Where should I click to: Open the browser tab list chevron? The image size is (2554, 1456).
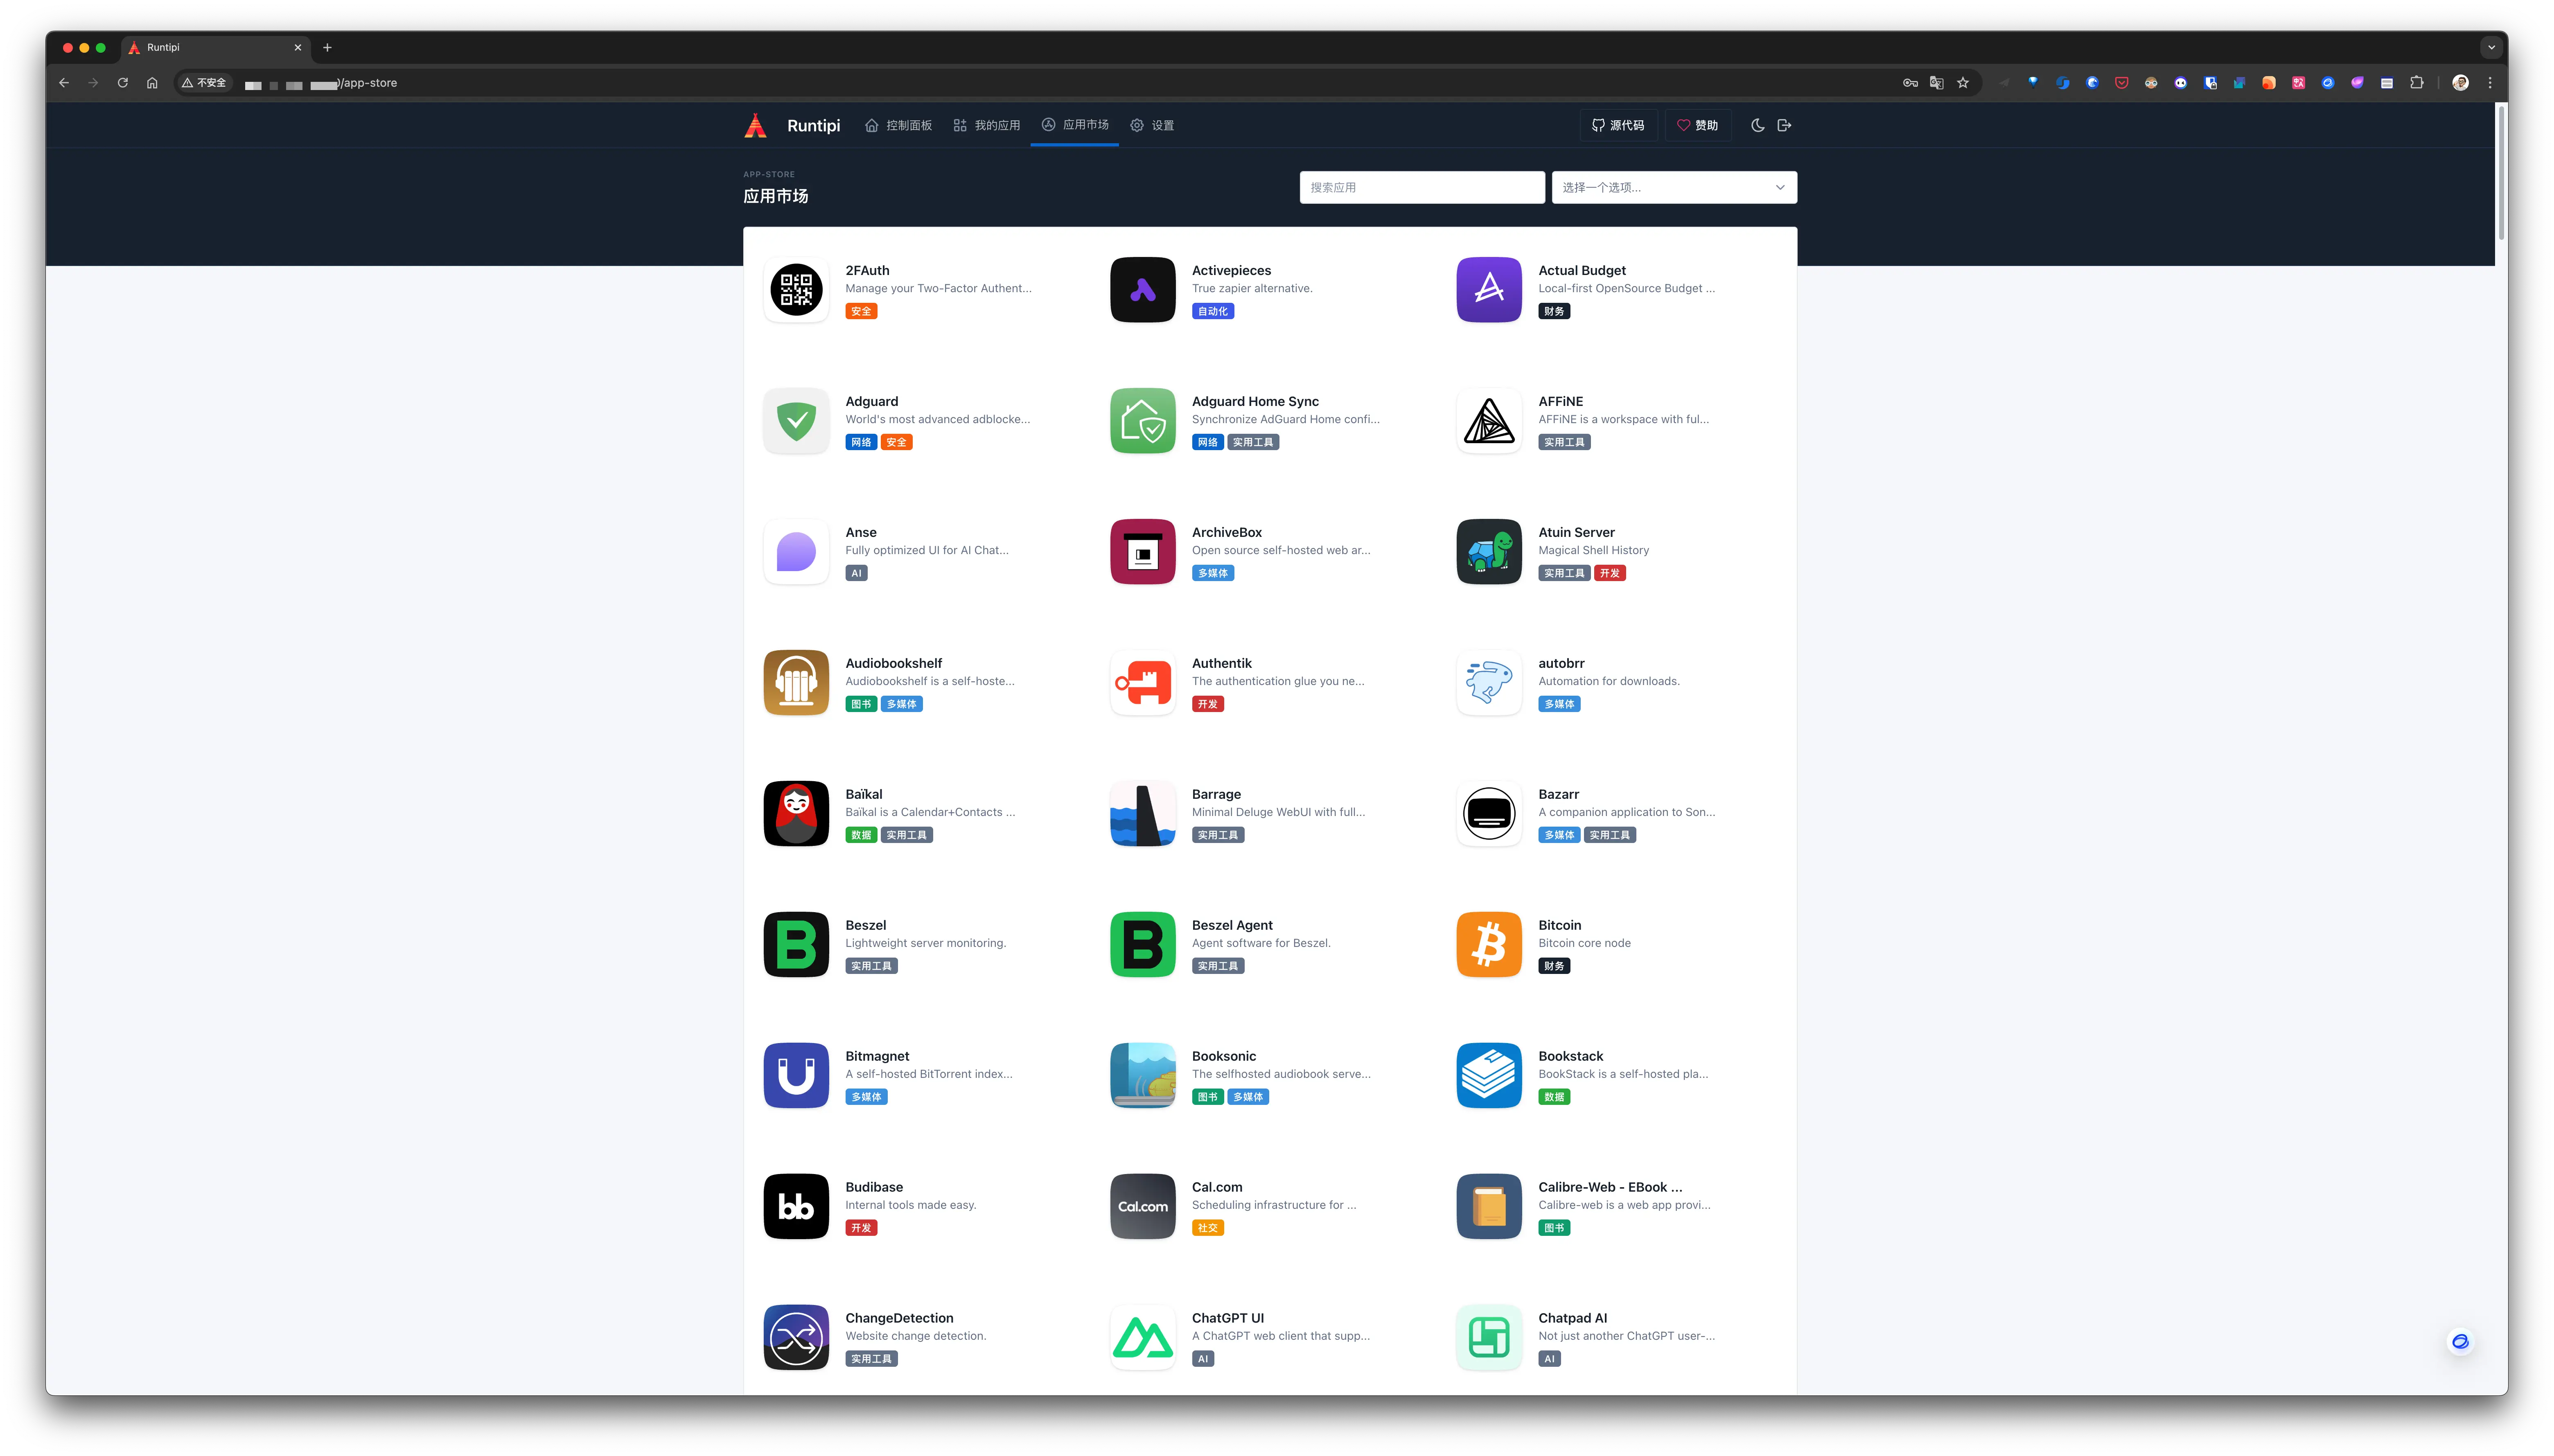pyautogui.click(x=2491, y=47)
